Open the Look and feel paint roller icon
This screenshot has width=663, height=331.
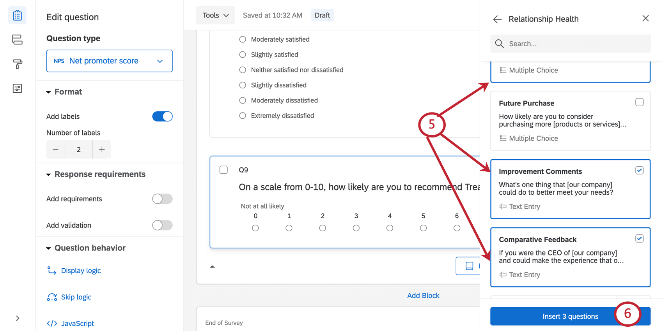coord(17,64)
